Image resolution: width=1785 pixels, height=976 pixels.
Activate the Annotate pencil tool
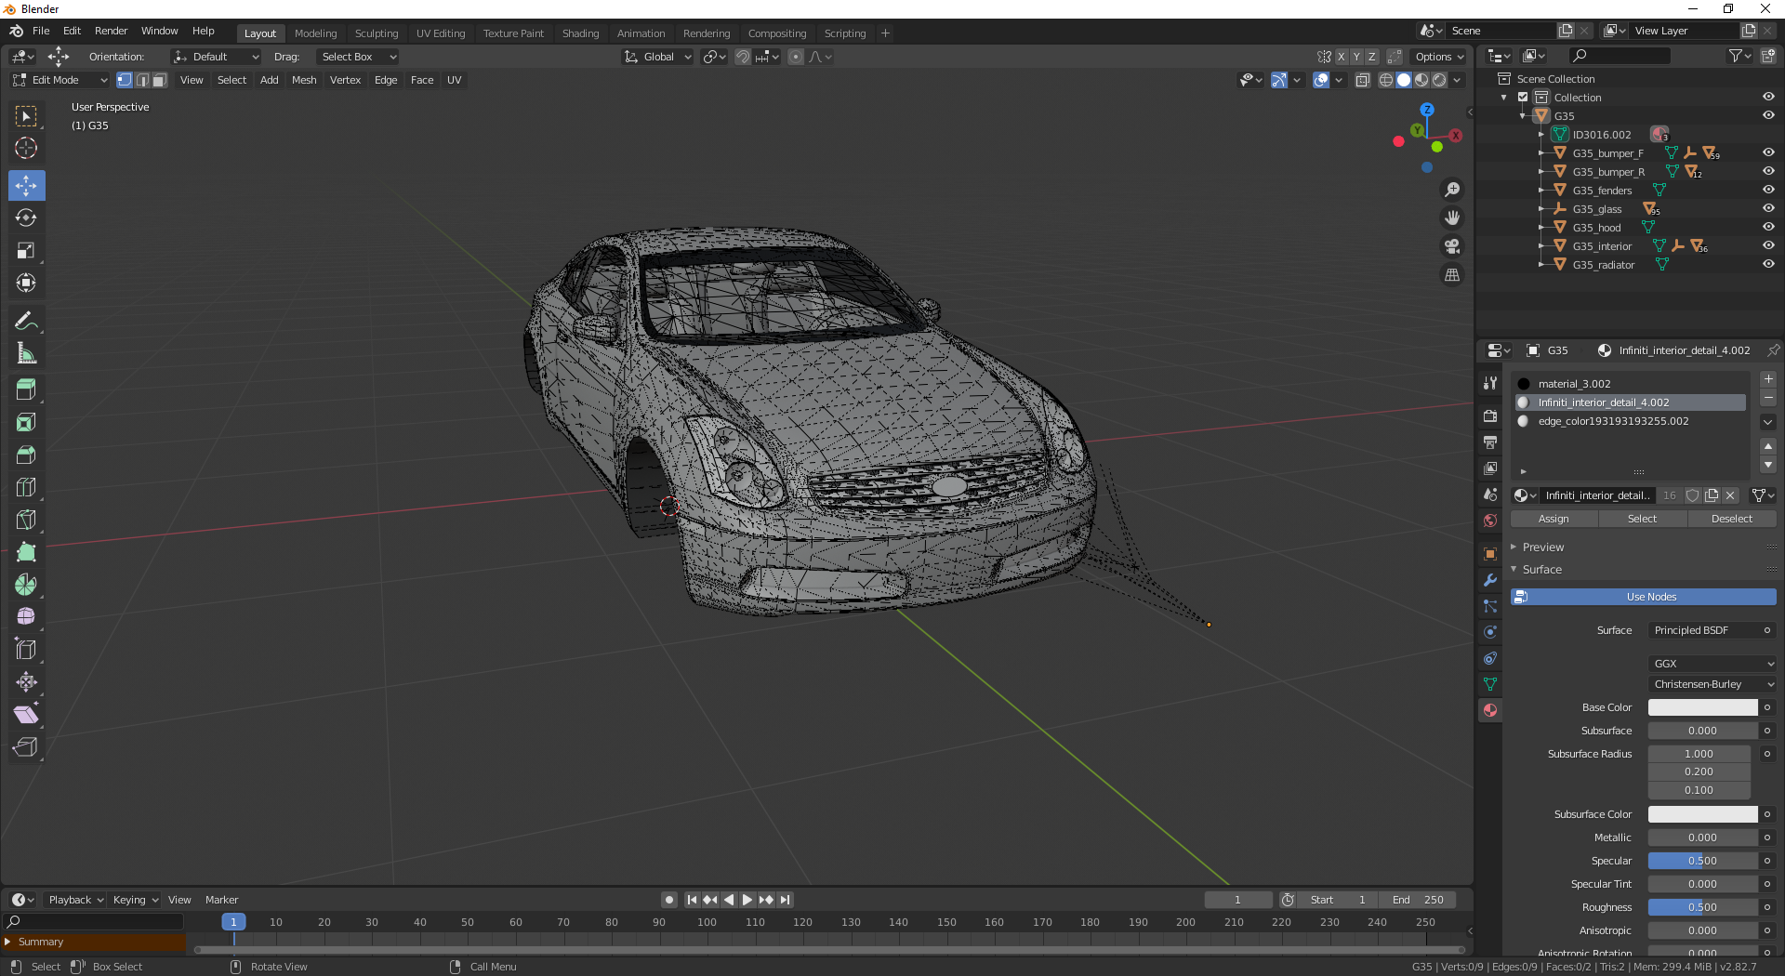pyautogui.click(x=26, y=322)
